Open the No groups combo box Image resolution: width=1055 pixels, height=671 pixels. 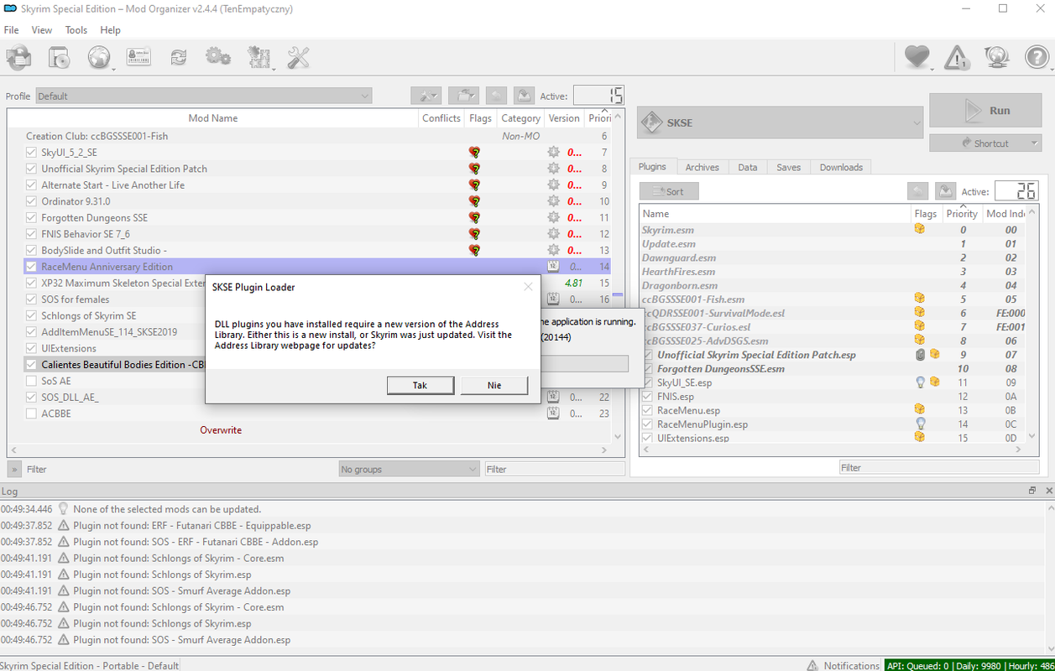tap(409, 470)
